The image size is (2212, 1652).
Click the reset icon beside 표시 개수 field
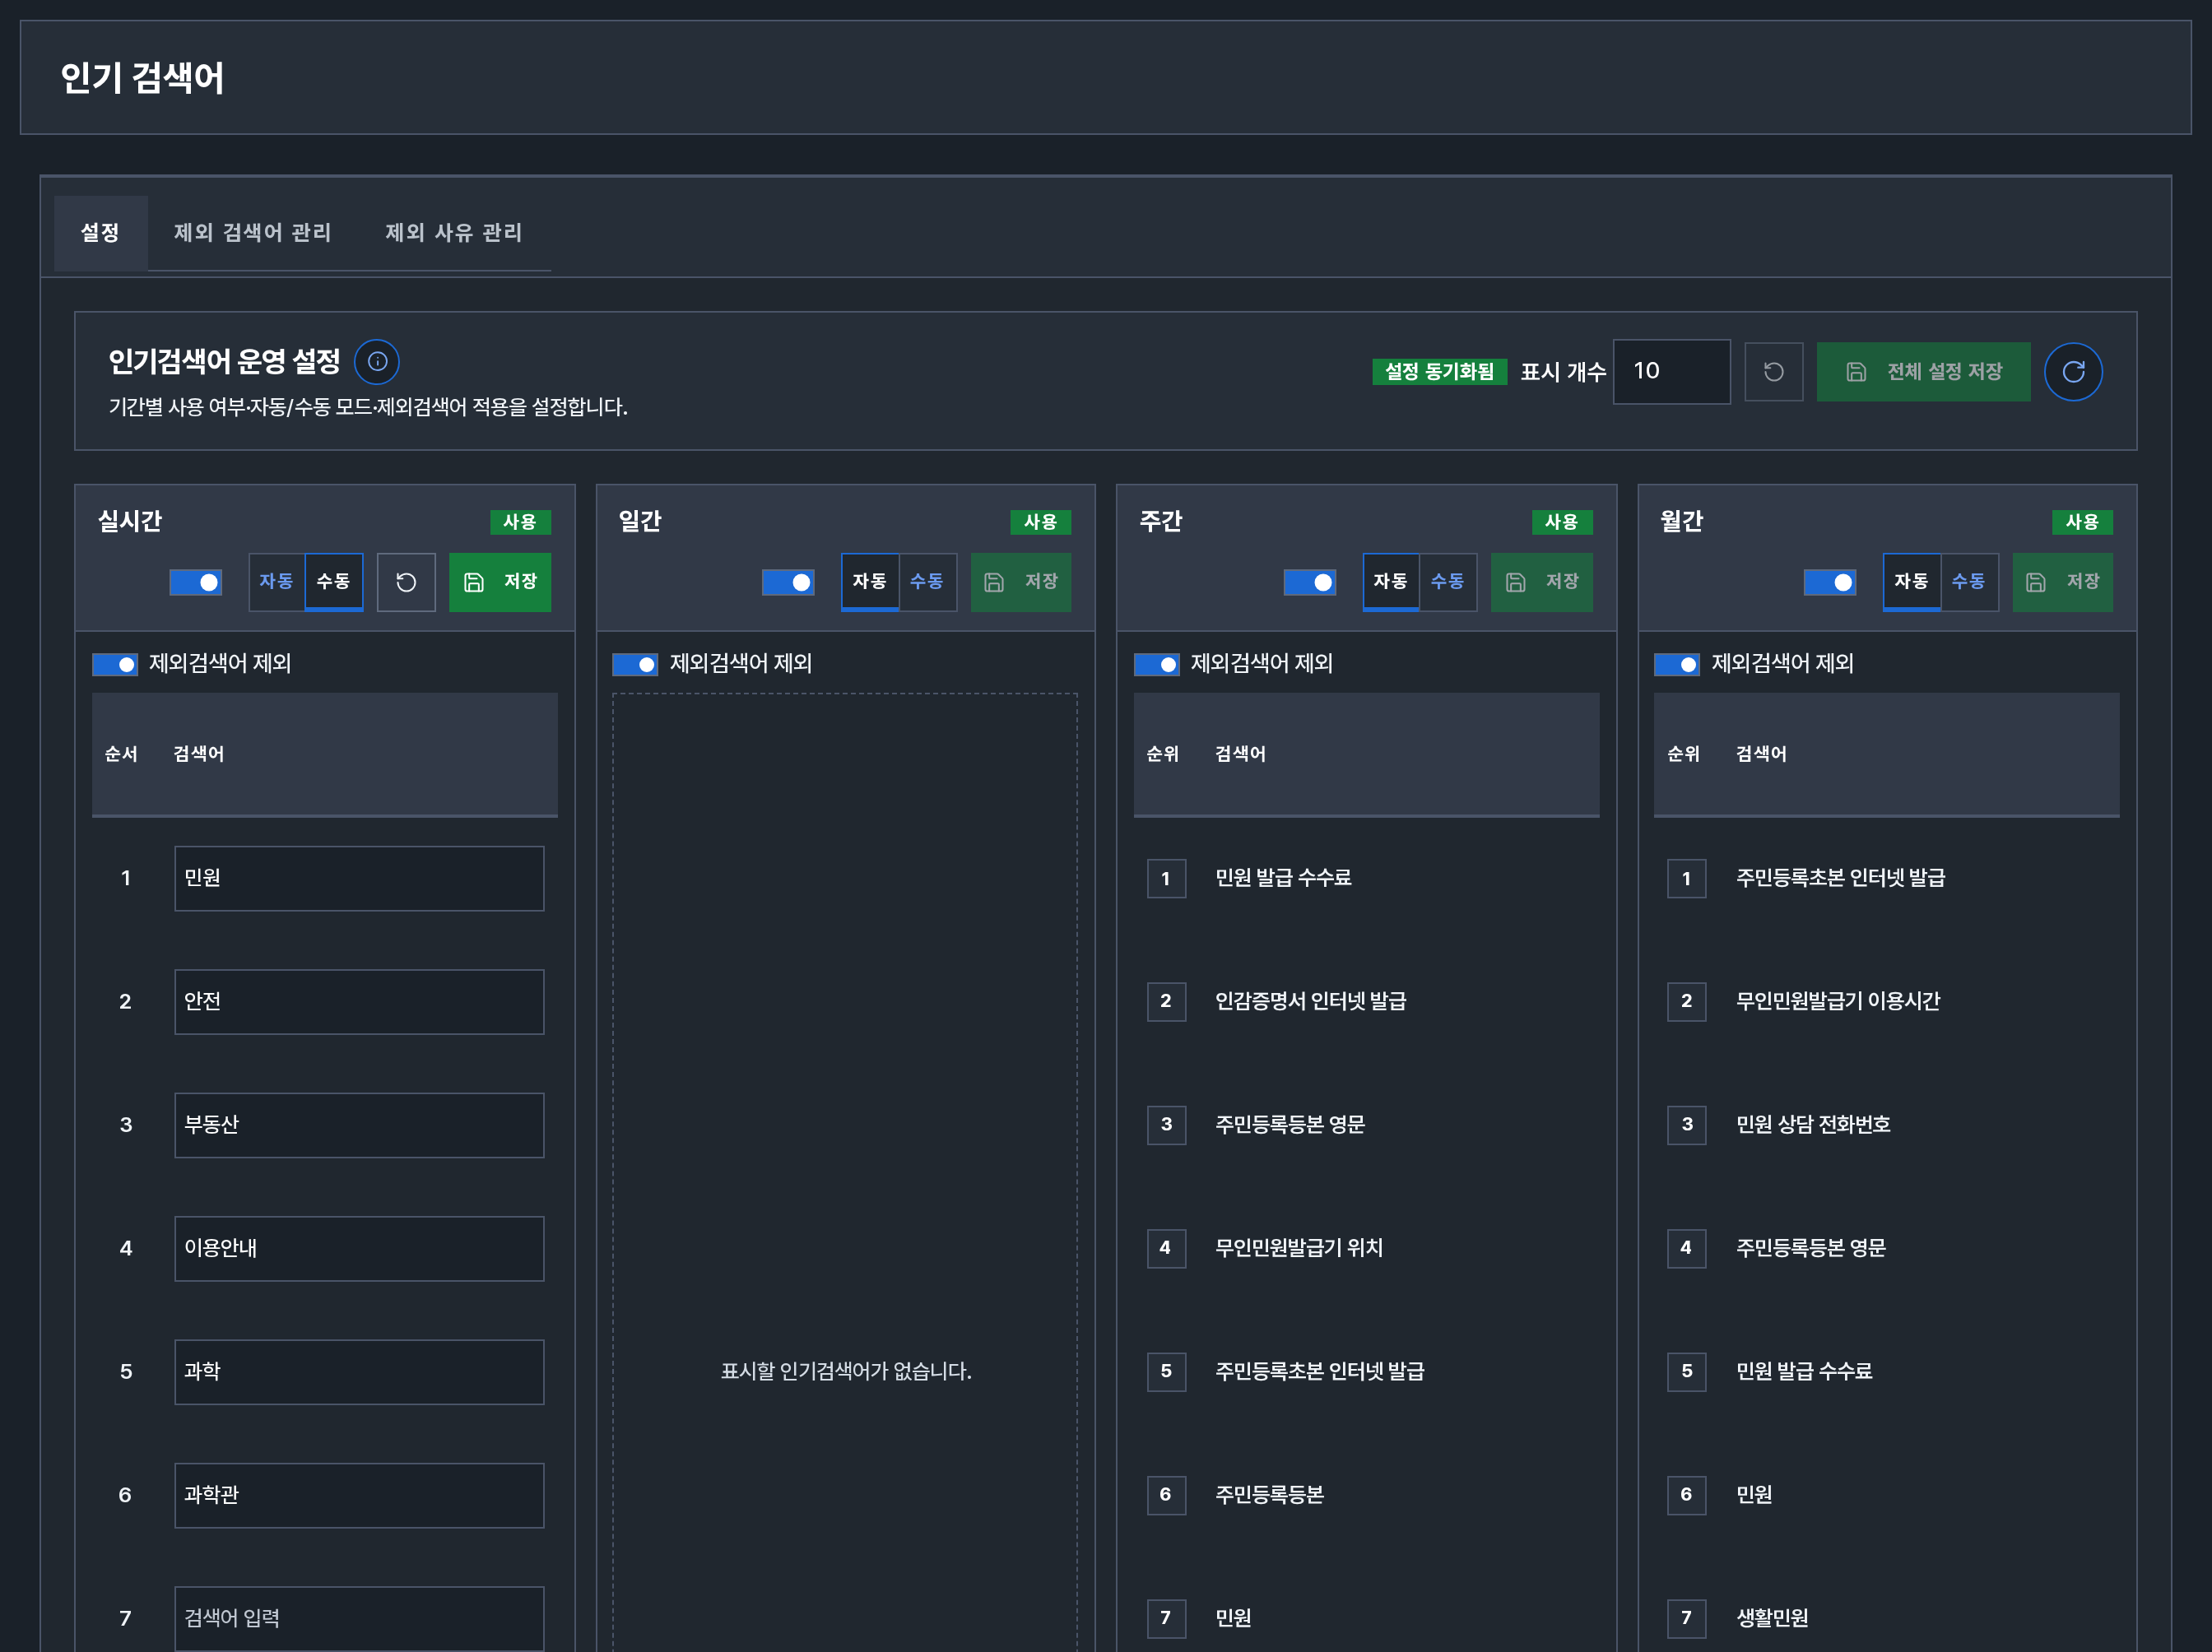pyautogui.click(x=1773, y=372)
